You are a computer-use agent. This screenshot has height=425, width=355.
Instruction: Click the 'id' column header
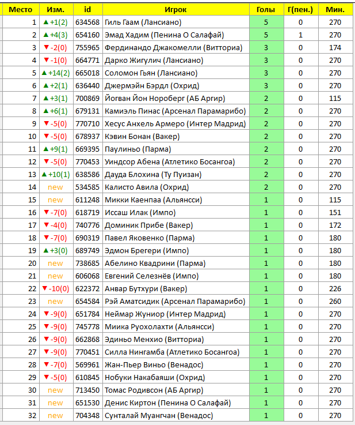coord(87,10)
